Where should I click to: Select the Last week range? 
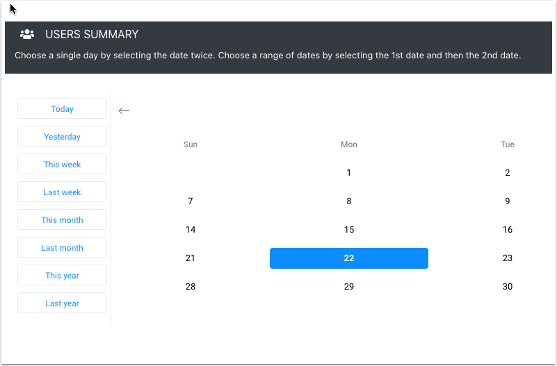62,192
